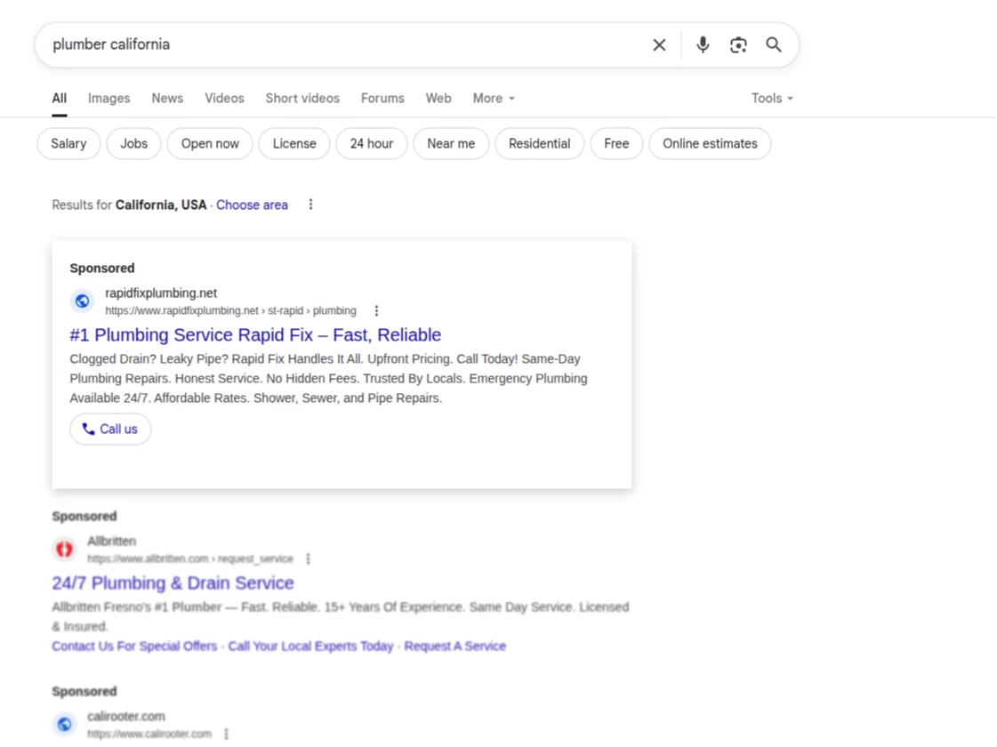Image resolution: width=997 pixels, height=747 pixels.
Task: Open the three-dot options on the Rapid Fix ad
Action: pyautogui.click(x=376, y=310)
